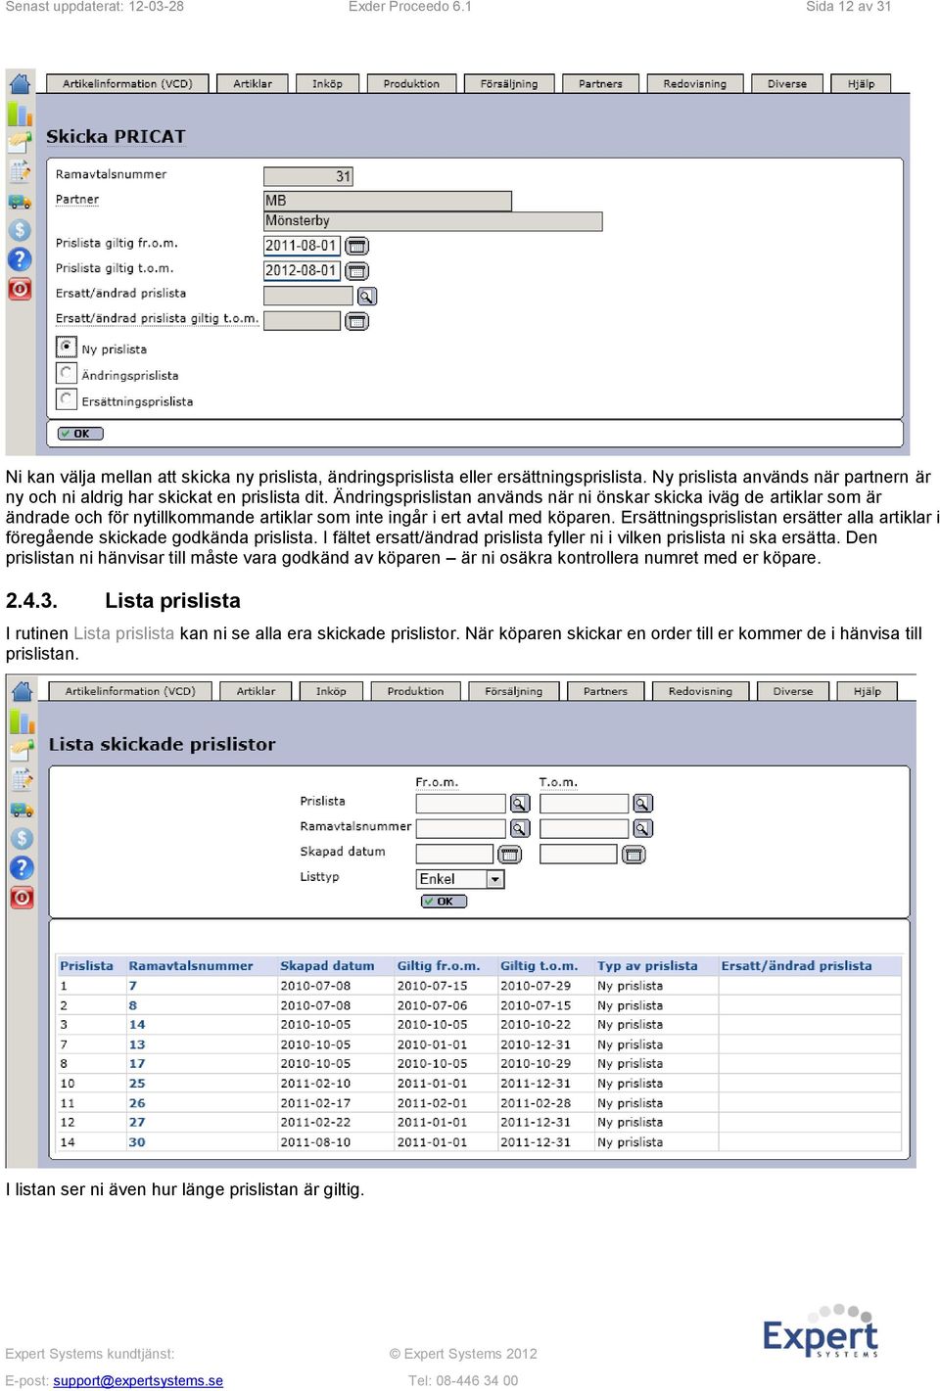Click Giltig t.o.m. column header
The height and width of the screenshot is (1391, 940).
pyautogui.click(x=540, y=966)
